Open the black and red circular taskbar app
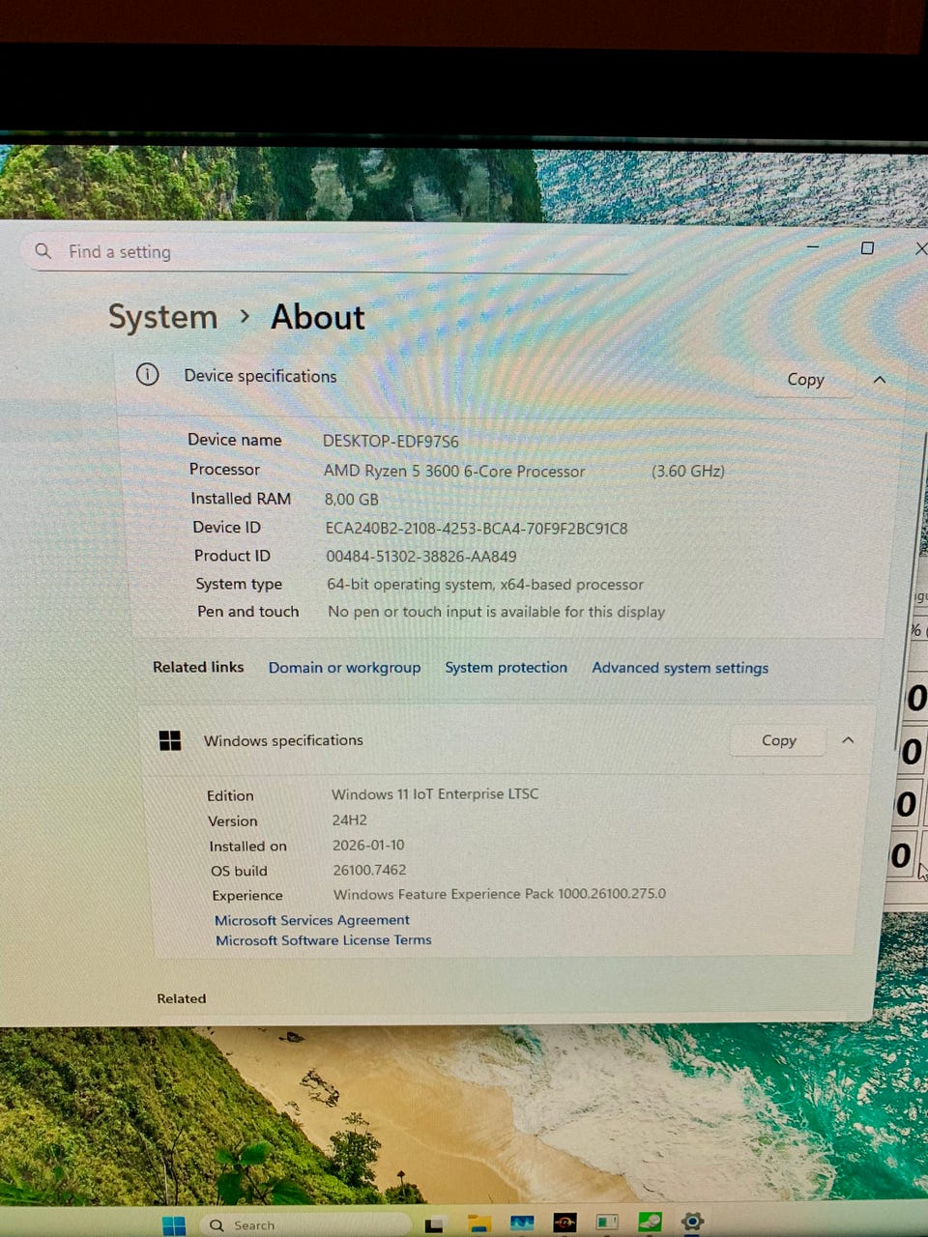The image size is (928, 1237). pyautogui.click(x=565, y=1223)
